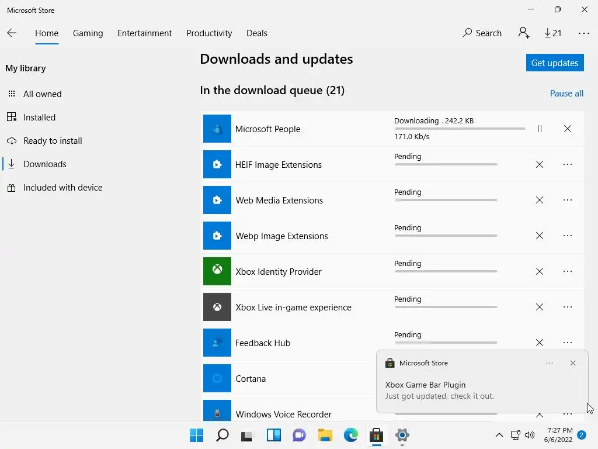
Task: Go back with the back arrow
Action: click(x=12, y=33)
